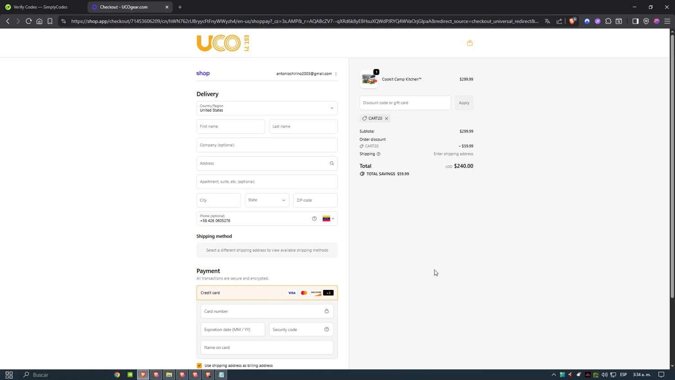Open the phone number help icon
This screenshot has width=675, height=380.
click(x=314, y=219)
